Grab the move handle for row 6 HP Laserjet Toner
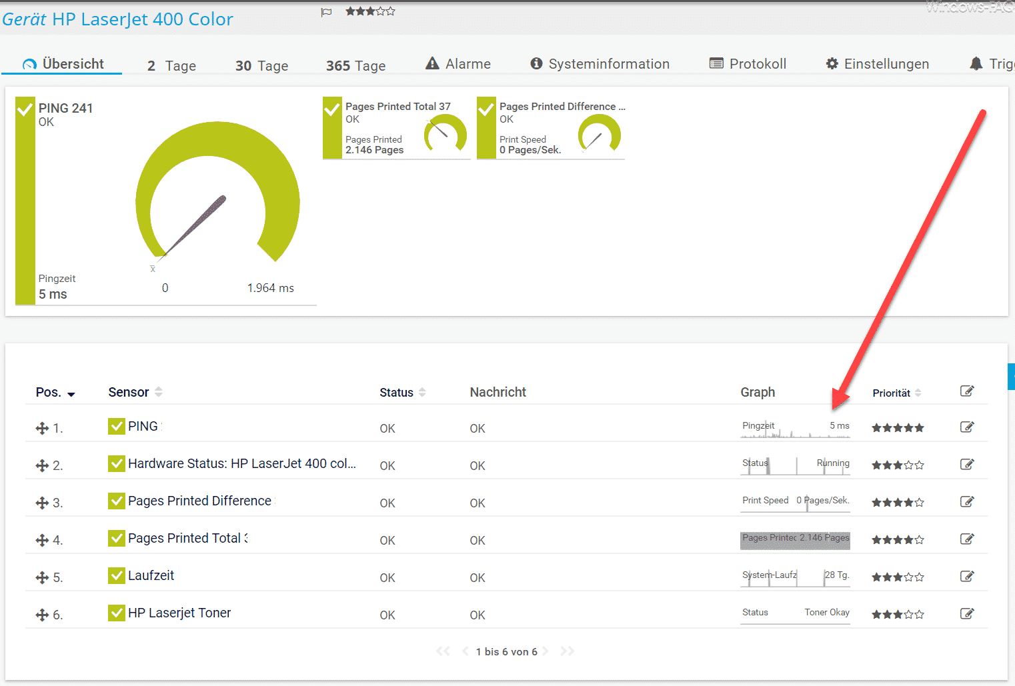 coord(42,615)
